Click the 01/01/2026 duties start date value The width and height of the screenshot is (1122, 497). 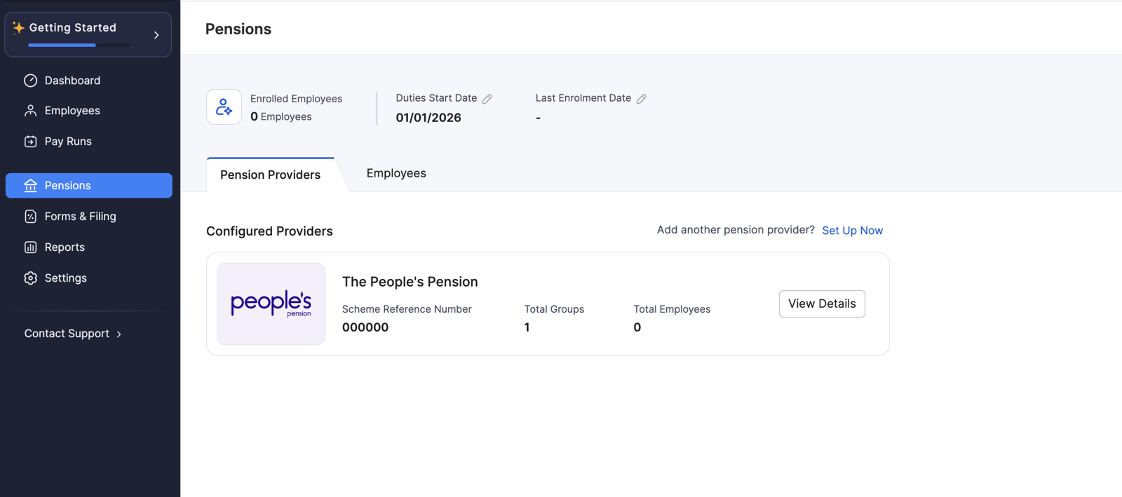point(428,118)
